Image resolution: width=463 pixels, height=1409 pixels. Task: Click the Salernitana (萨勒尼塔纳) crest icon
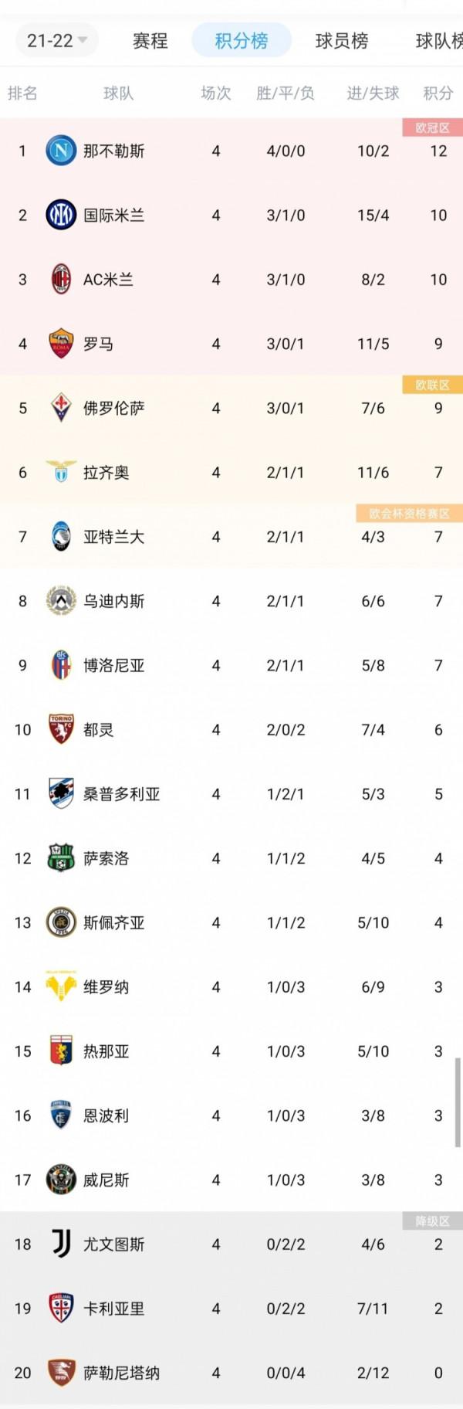coord(59,1373)
